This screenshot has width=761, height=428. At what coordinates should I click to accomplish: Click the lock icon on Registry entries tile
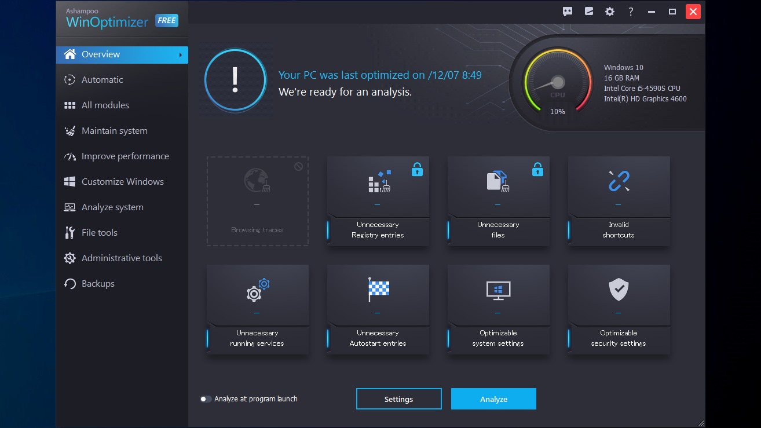(417, 169)
